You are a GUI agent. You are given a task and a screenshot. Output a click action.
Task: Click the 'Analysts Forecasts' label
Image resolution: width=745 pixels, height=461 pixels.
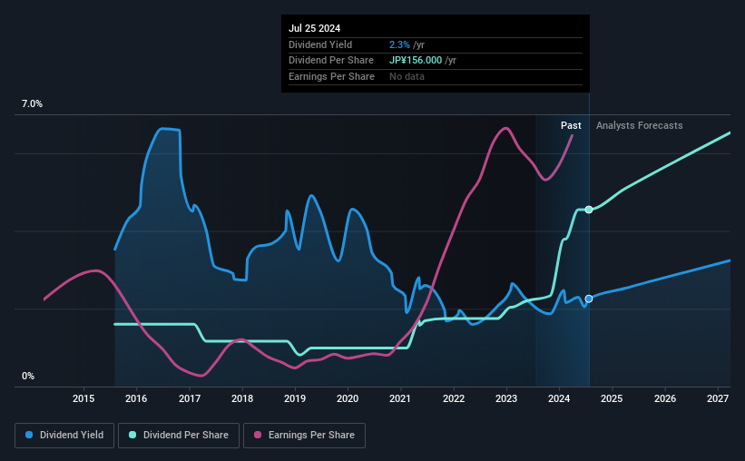pyautogui.click(x=639, y=125)
